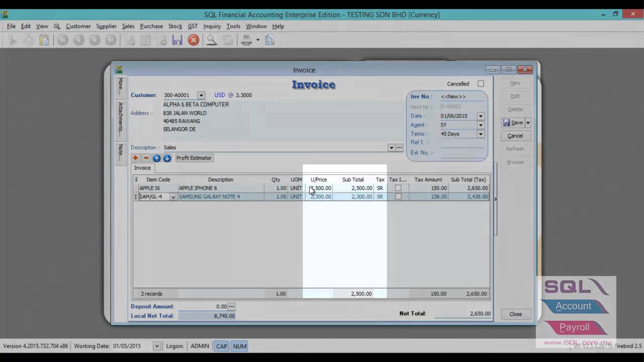Add a new line with plus icon
Image resolution: width=644 pixels, height=362 pixels.
(x=135, y=158)
